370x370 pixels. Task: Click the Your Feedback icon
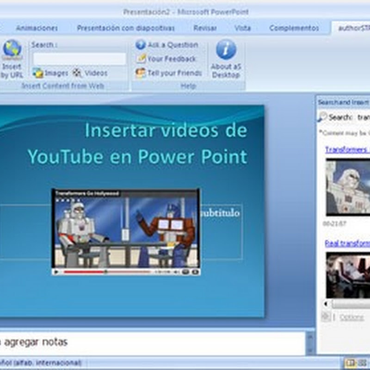[141, 59]
